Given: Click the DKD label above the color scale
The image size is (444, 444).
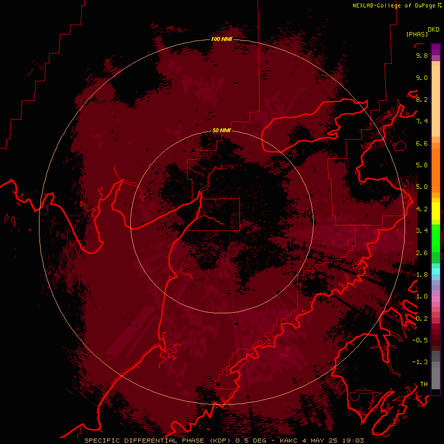Looking at the screenshot, I should point(434,30).
